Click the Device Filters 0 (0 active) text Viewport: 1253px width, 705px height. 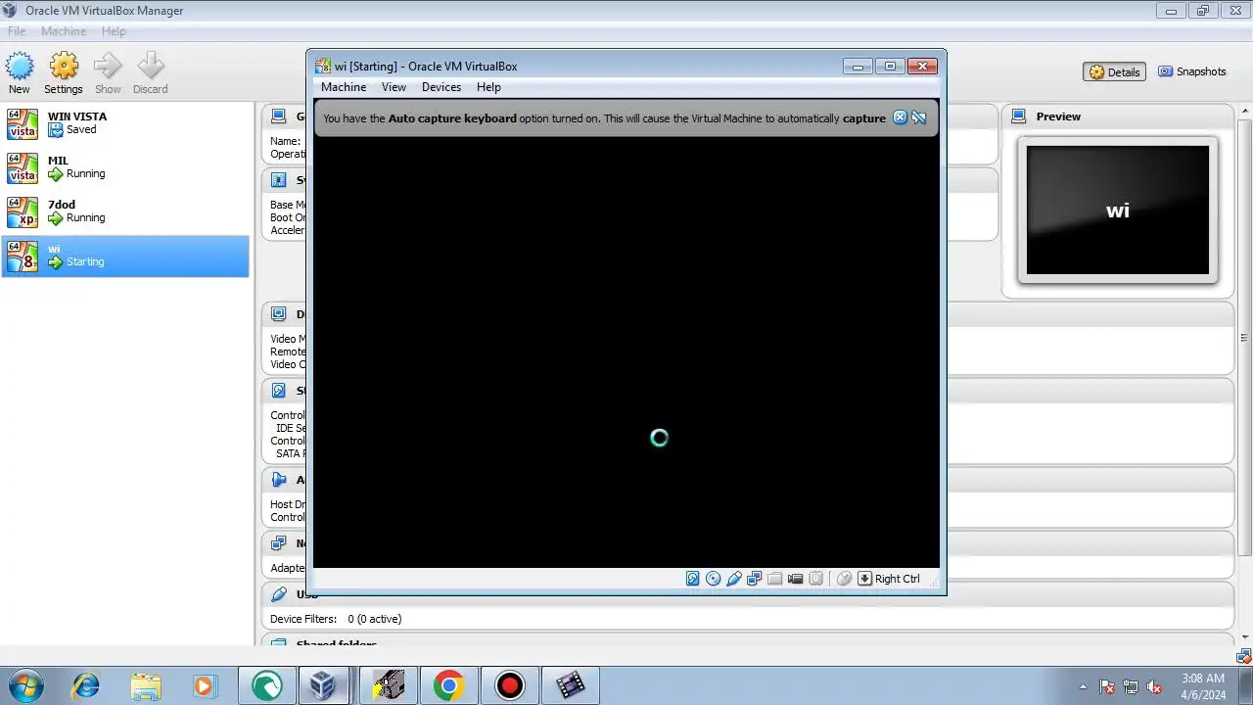click(336, 619)
